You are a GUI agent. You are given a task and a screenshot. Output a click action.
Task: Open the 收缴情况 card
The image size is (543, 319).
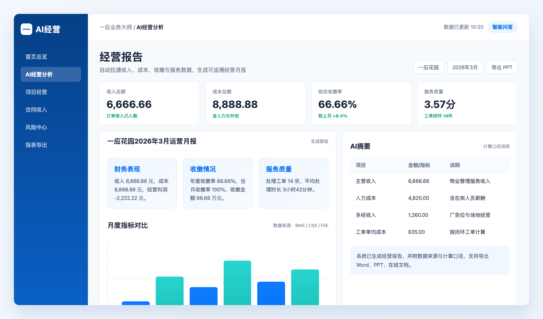click(218, 183)
